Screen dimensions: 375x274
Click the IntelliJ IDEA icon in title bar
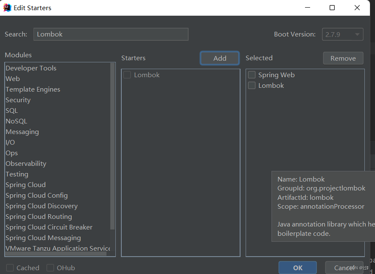(7, 8)
